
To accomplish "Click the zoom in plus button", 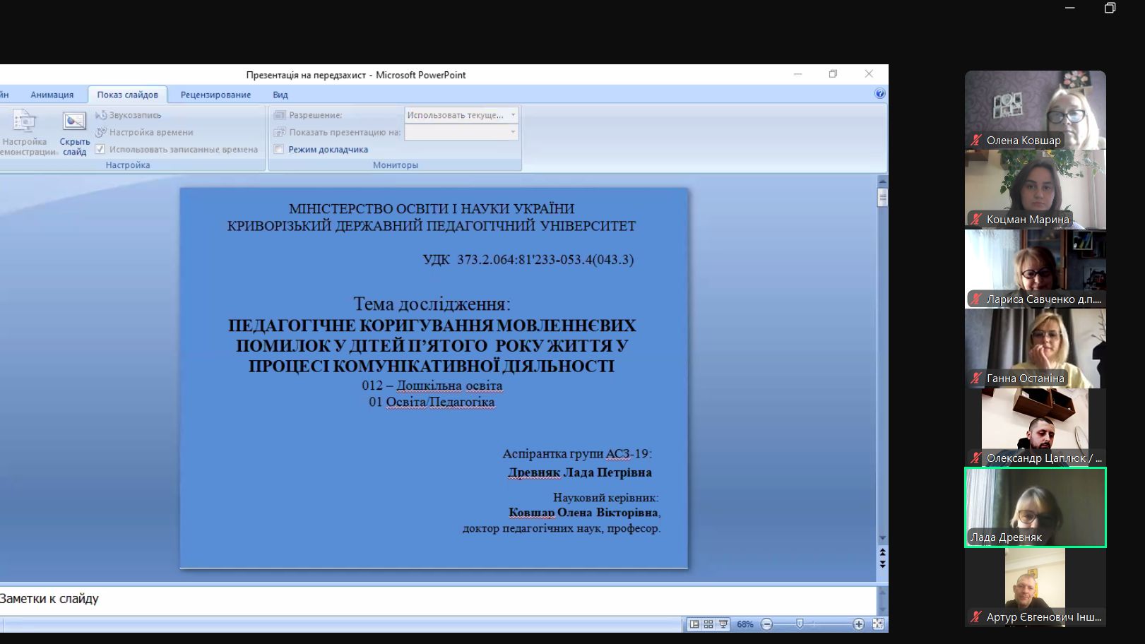I will point(858,624).
